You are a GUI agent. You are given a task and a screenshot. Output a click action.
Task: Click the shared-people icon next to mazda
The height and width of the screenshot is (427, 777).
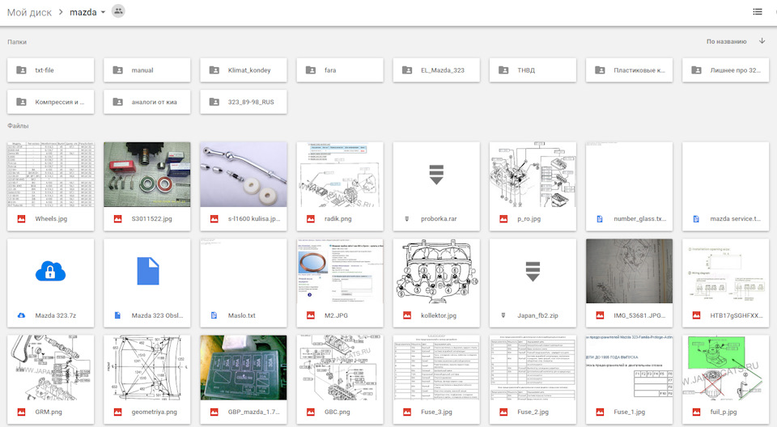click(118, 11)
